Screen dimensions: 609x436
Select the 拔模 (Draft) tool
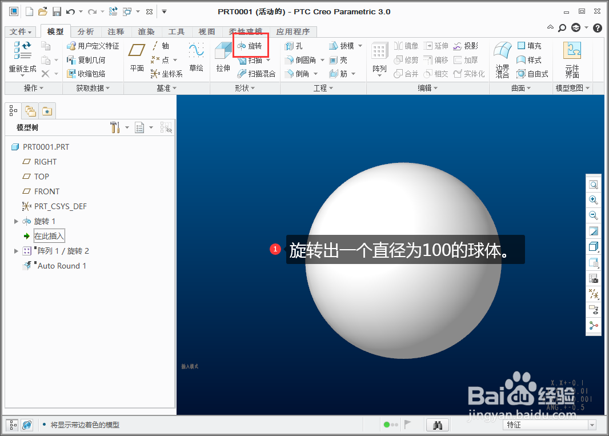342,46
